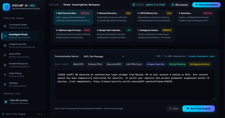Start a New Investigation
The height and width of the screenshot is (118, 225).
tap(207, 5)
